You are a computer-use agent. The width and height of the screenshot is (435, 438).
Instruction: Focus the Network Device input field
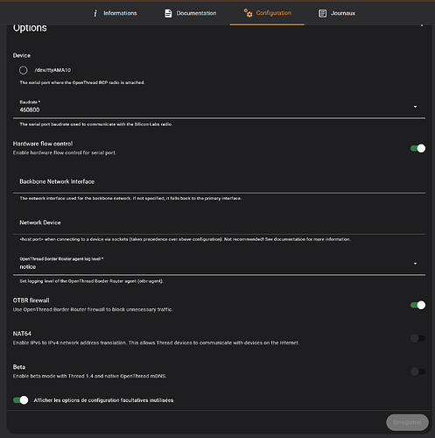(x=219, y=223)
